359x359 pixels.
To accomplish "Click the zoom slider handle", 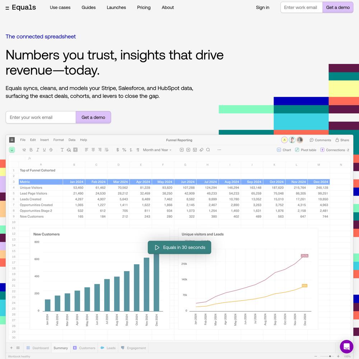I will [330, 356].
